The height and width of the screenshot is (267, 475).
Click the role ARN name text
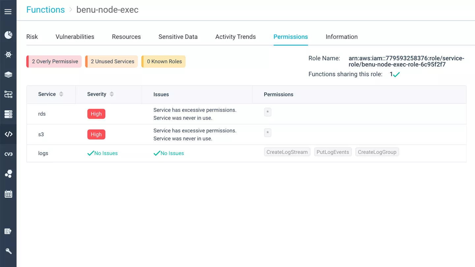point(406,61)
